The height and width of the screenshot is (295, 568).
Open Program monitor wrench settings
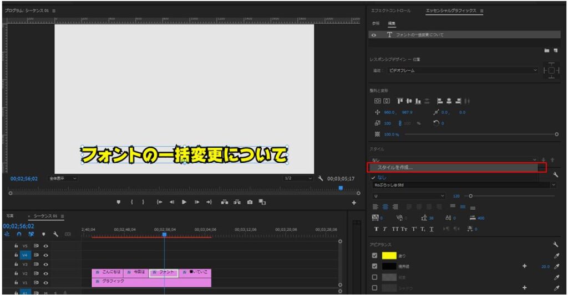(x=321, y=179)
